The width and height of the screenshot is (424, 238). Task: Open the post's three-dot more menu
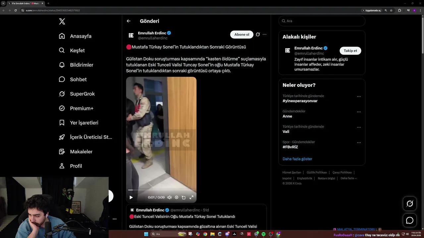click(264, 34)
